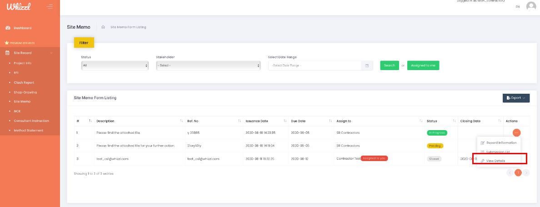This screenshot has width=540, height=207.
Task: Click the home breadcrumb icon
Action: 103,27
